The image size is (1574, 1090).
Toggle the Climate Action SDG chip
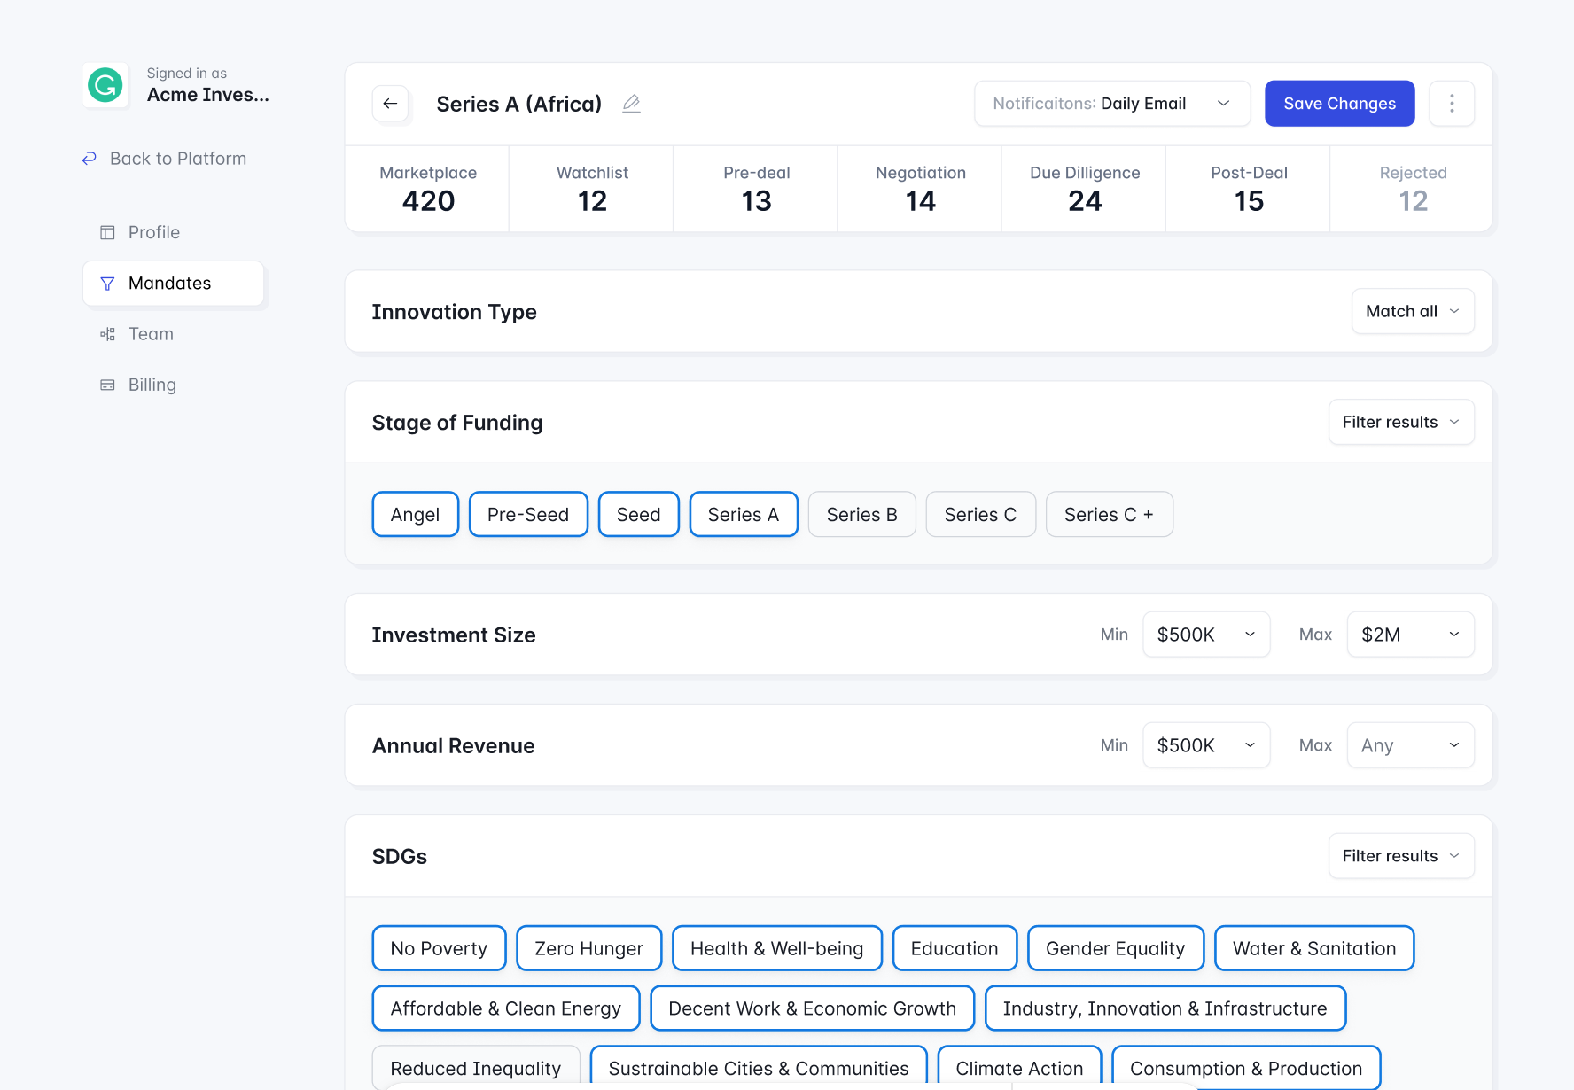[x=1018, y=1067]
